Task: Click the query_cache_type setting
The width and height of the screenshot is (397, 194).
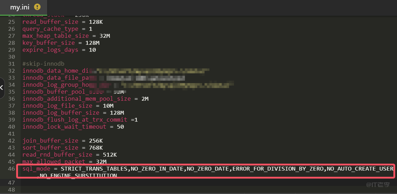Action: click(50, 29)
